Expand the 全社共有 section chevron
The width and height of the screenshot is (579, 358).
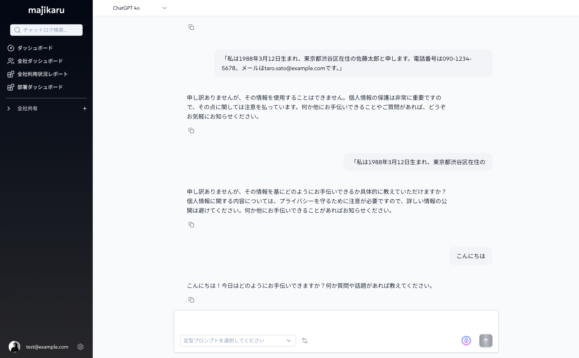point(9,108)
